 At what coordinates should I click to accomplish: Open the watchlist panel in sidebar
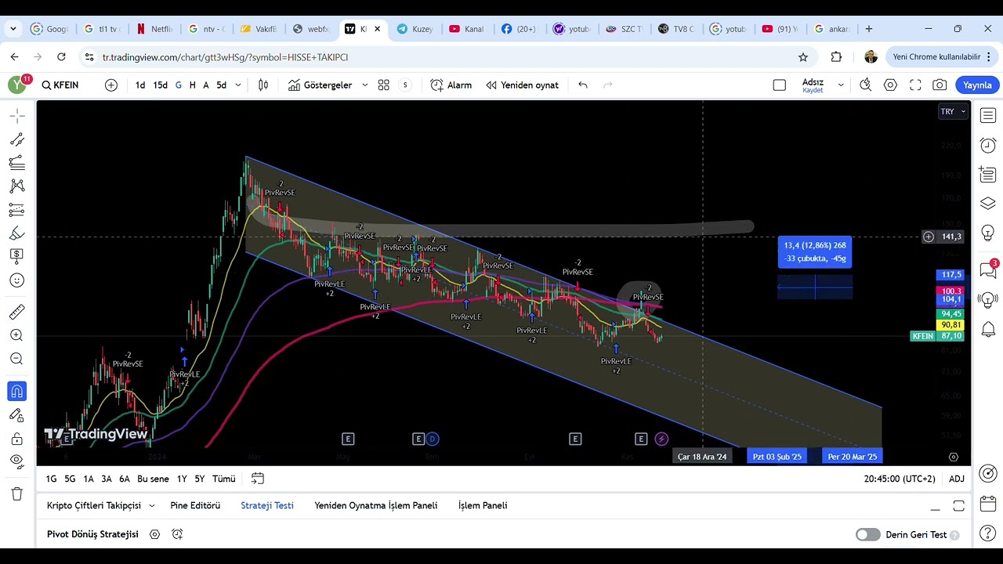point(988,116)
